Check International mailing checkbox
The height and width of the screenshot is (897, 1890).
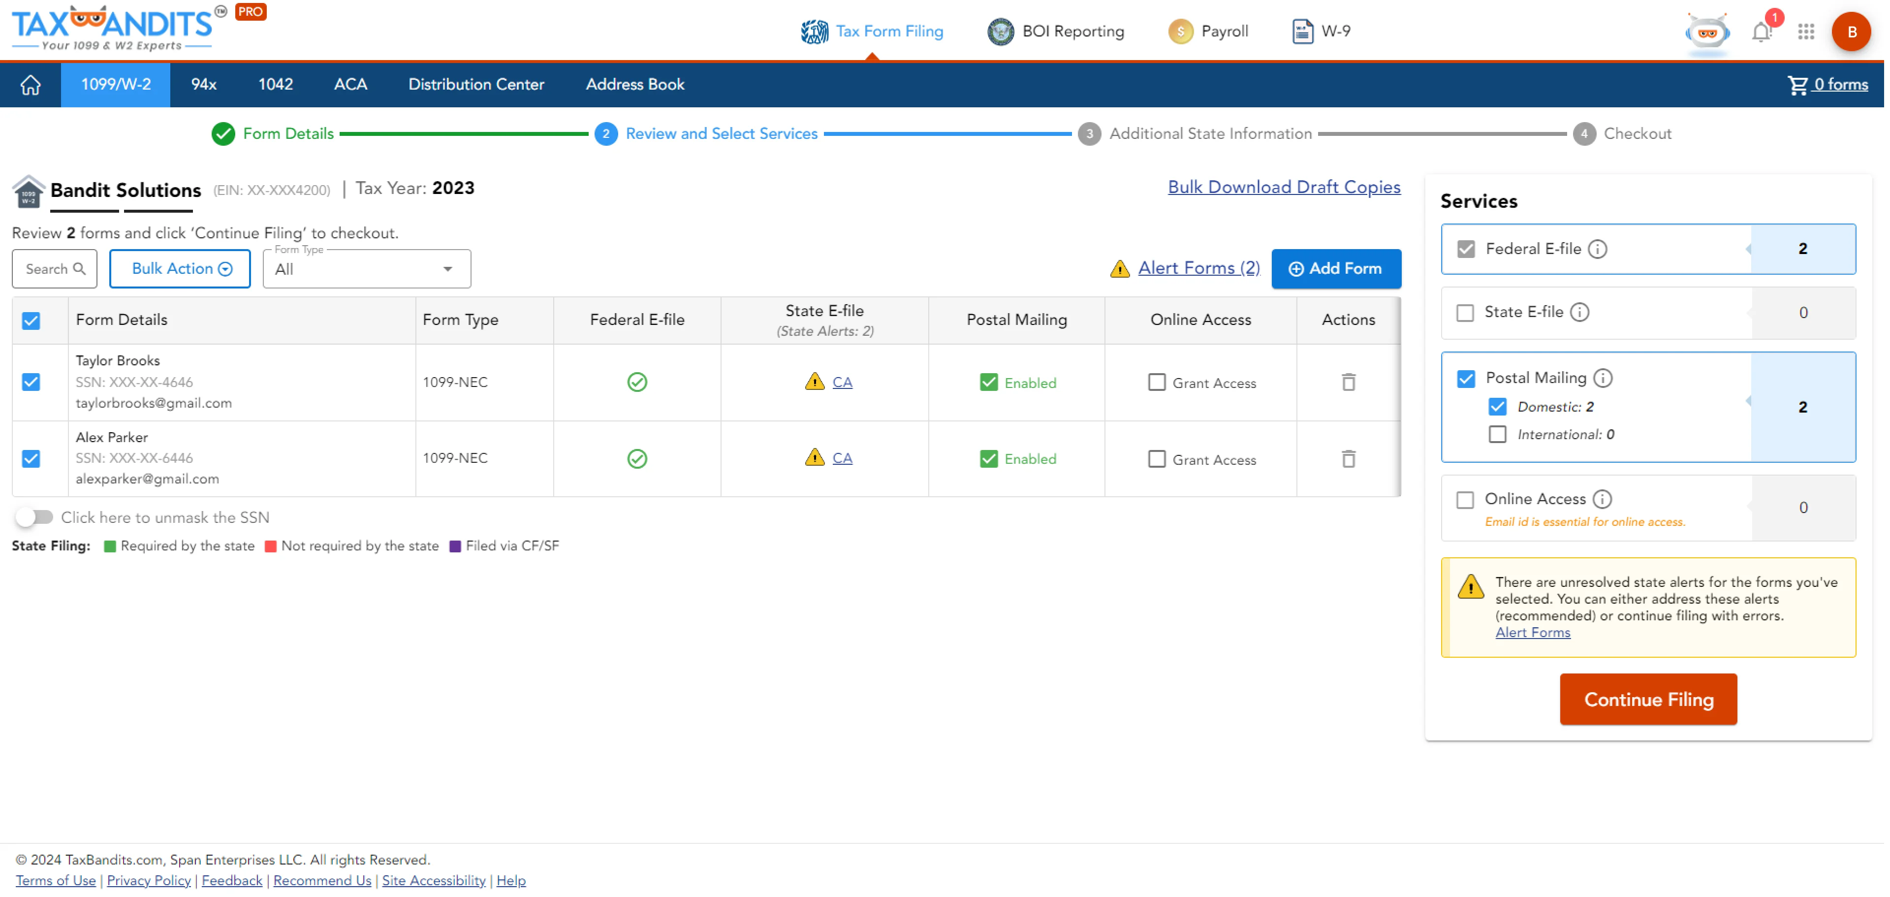(1497, 435)
